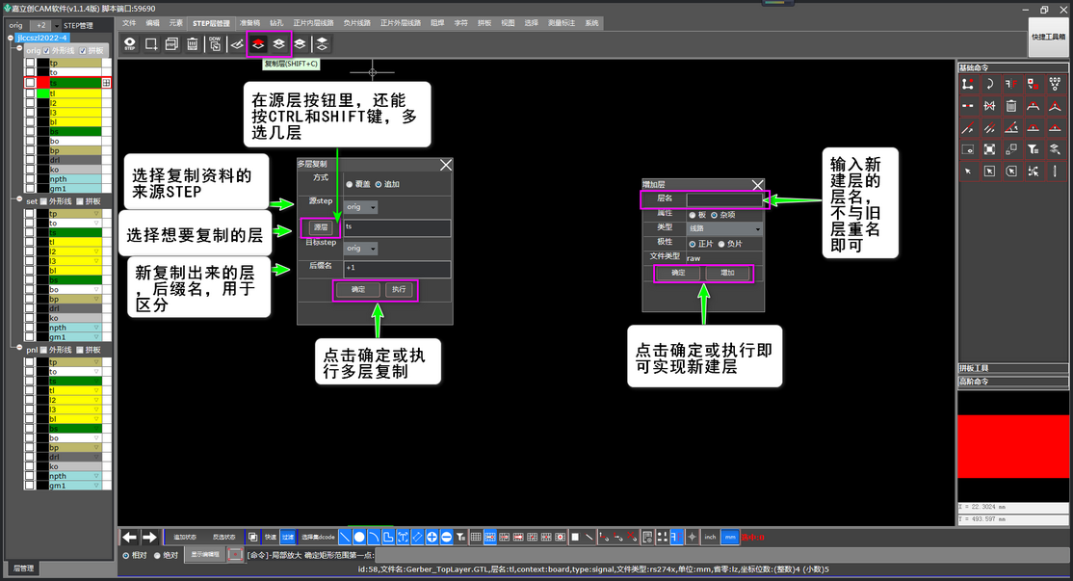
Task: Switch to the 阻焊 tab
Action: (x=437, y=23)
